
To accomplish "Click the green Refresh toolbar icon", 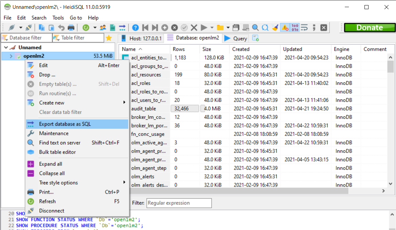I will (x=86, y=28).
